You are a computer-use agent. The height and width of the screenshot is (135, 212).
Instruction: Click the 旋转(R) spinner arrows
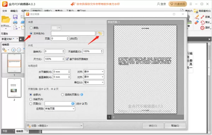(63, 51)
